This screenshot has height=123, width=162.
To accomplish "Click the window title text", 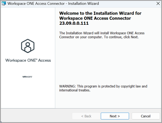I will coord(53,4).
